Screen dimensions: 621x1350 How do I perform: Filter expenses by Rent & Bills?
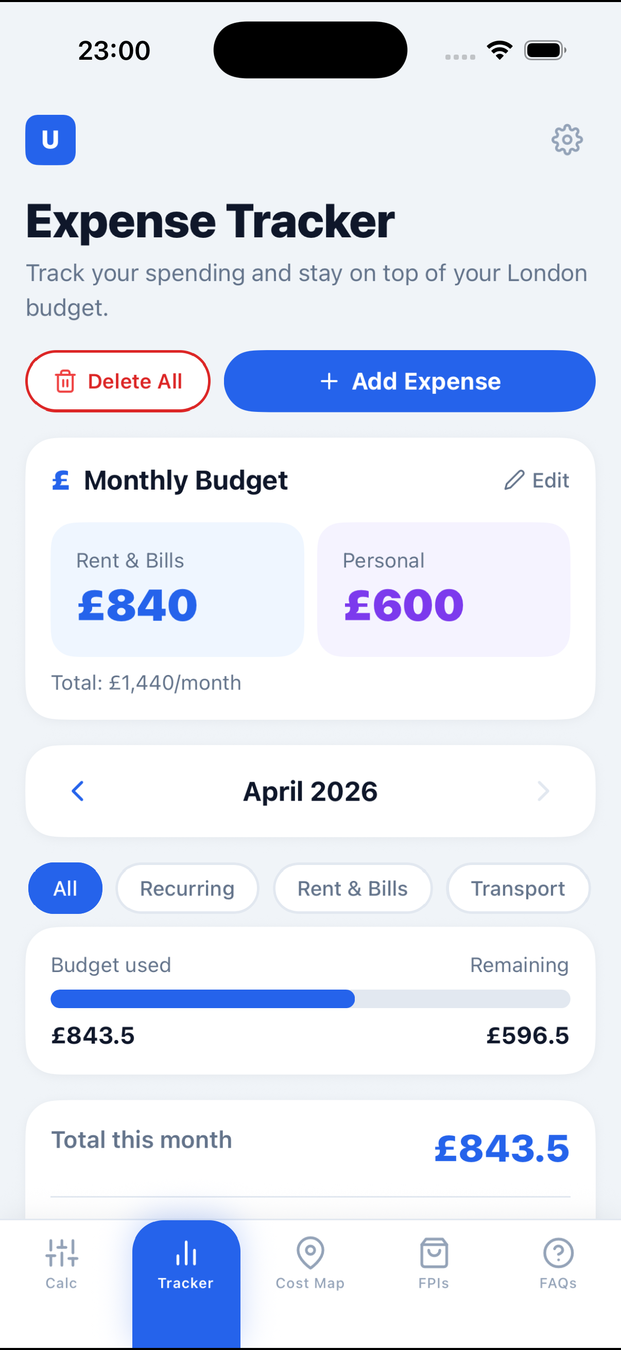point(353,888)
